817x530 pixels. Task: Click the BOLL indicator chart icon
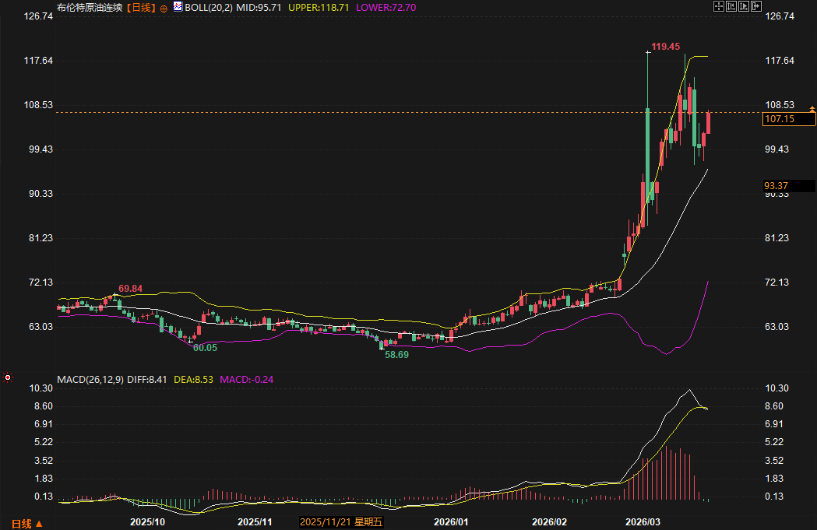(x=178, y=7)
